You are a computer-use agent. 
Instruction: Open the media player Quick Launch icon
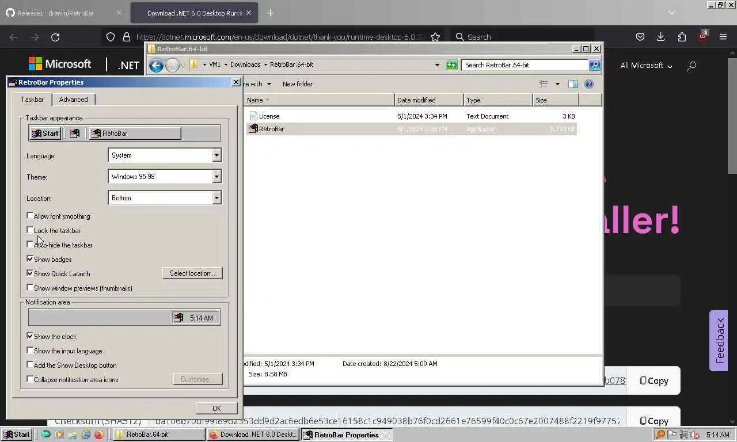point(59,435)
